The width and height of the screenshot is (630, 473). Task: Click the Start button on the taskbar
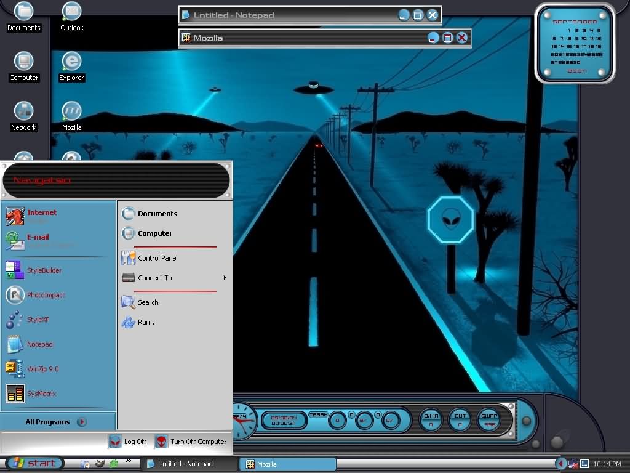click(34, 463)
